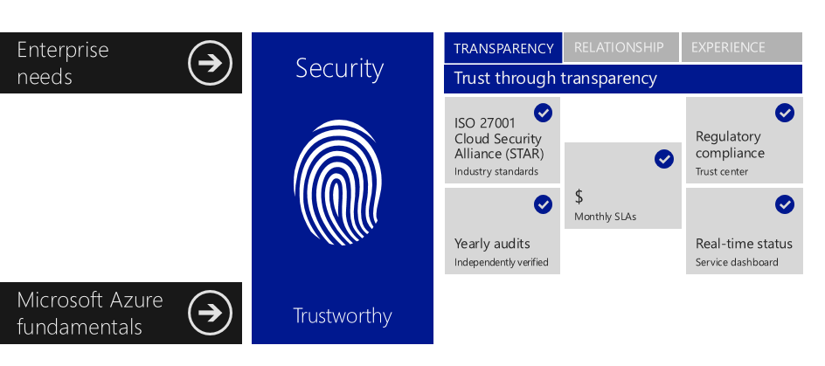Open the Microsoft Azure fundamentals panel
Screen dimensions: 825x366
tap(121, 313)
